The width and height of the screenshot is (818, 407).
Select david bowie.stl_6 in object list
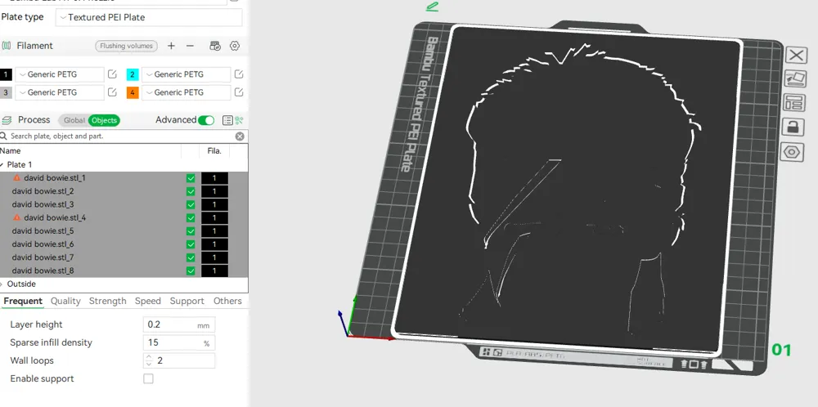tap(43, 244)
